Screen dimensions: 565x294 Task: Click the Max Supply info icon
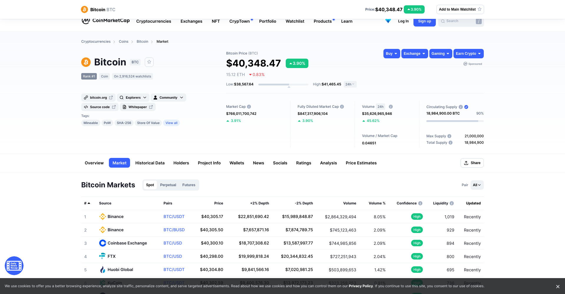pos(449,136)
